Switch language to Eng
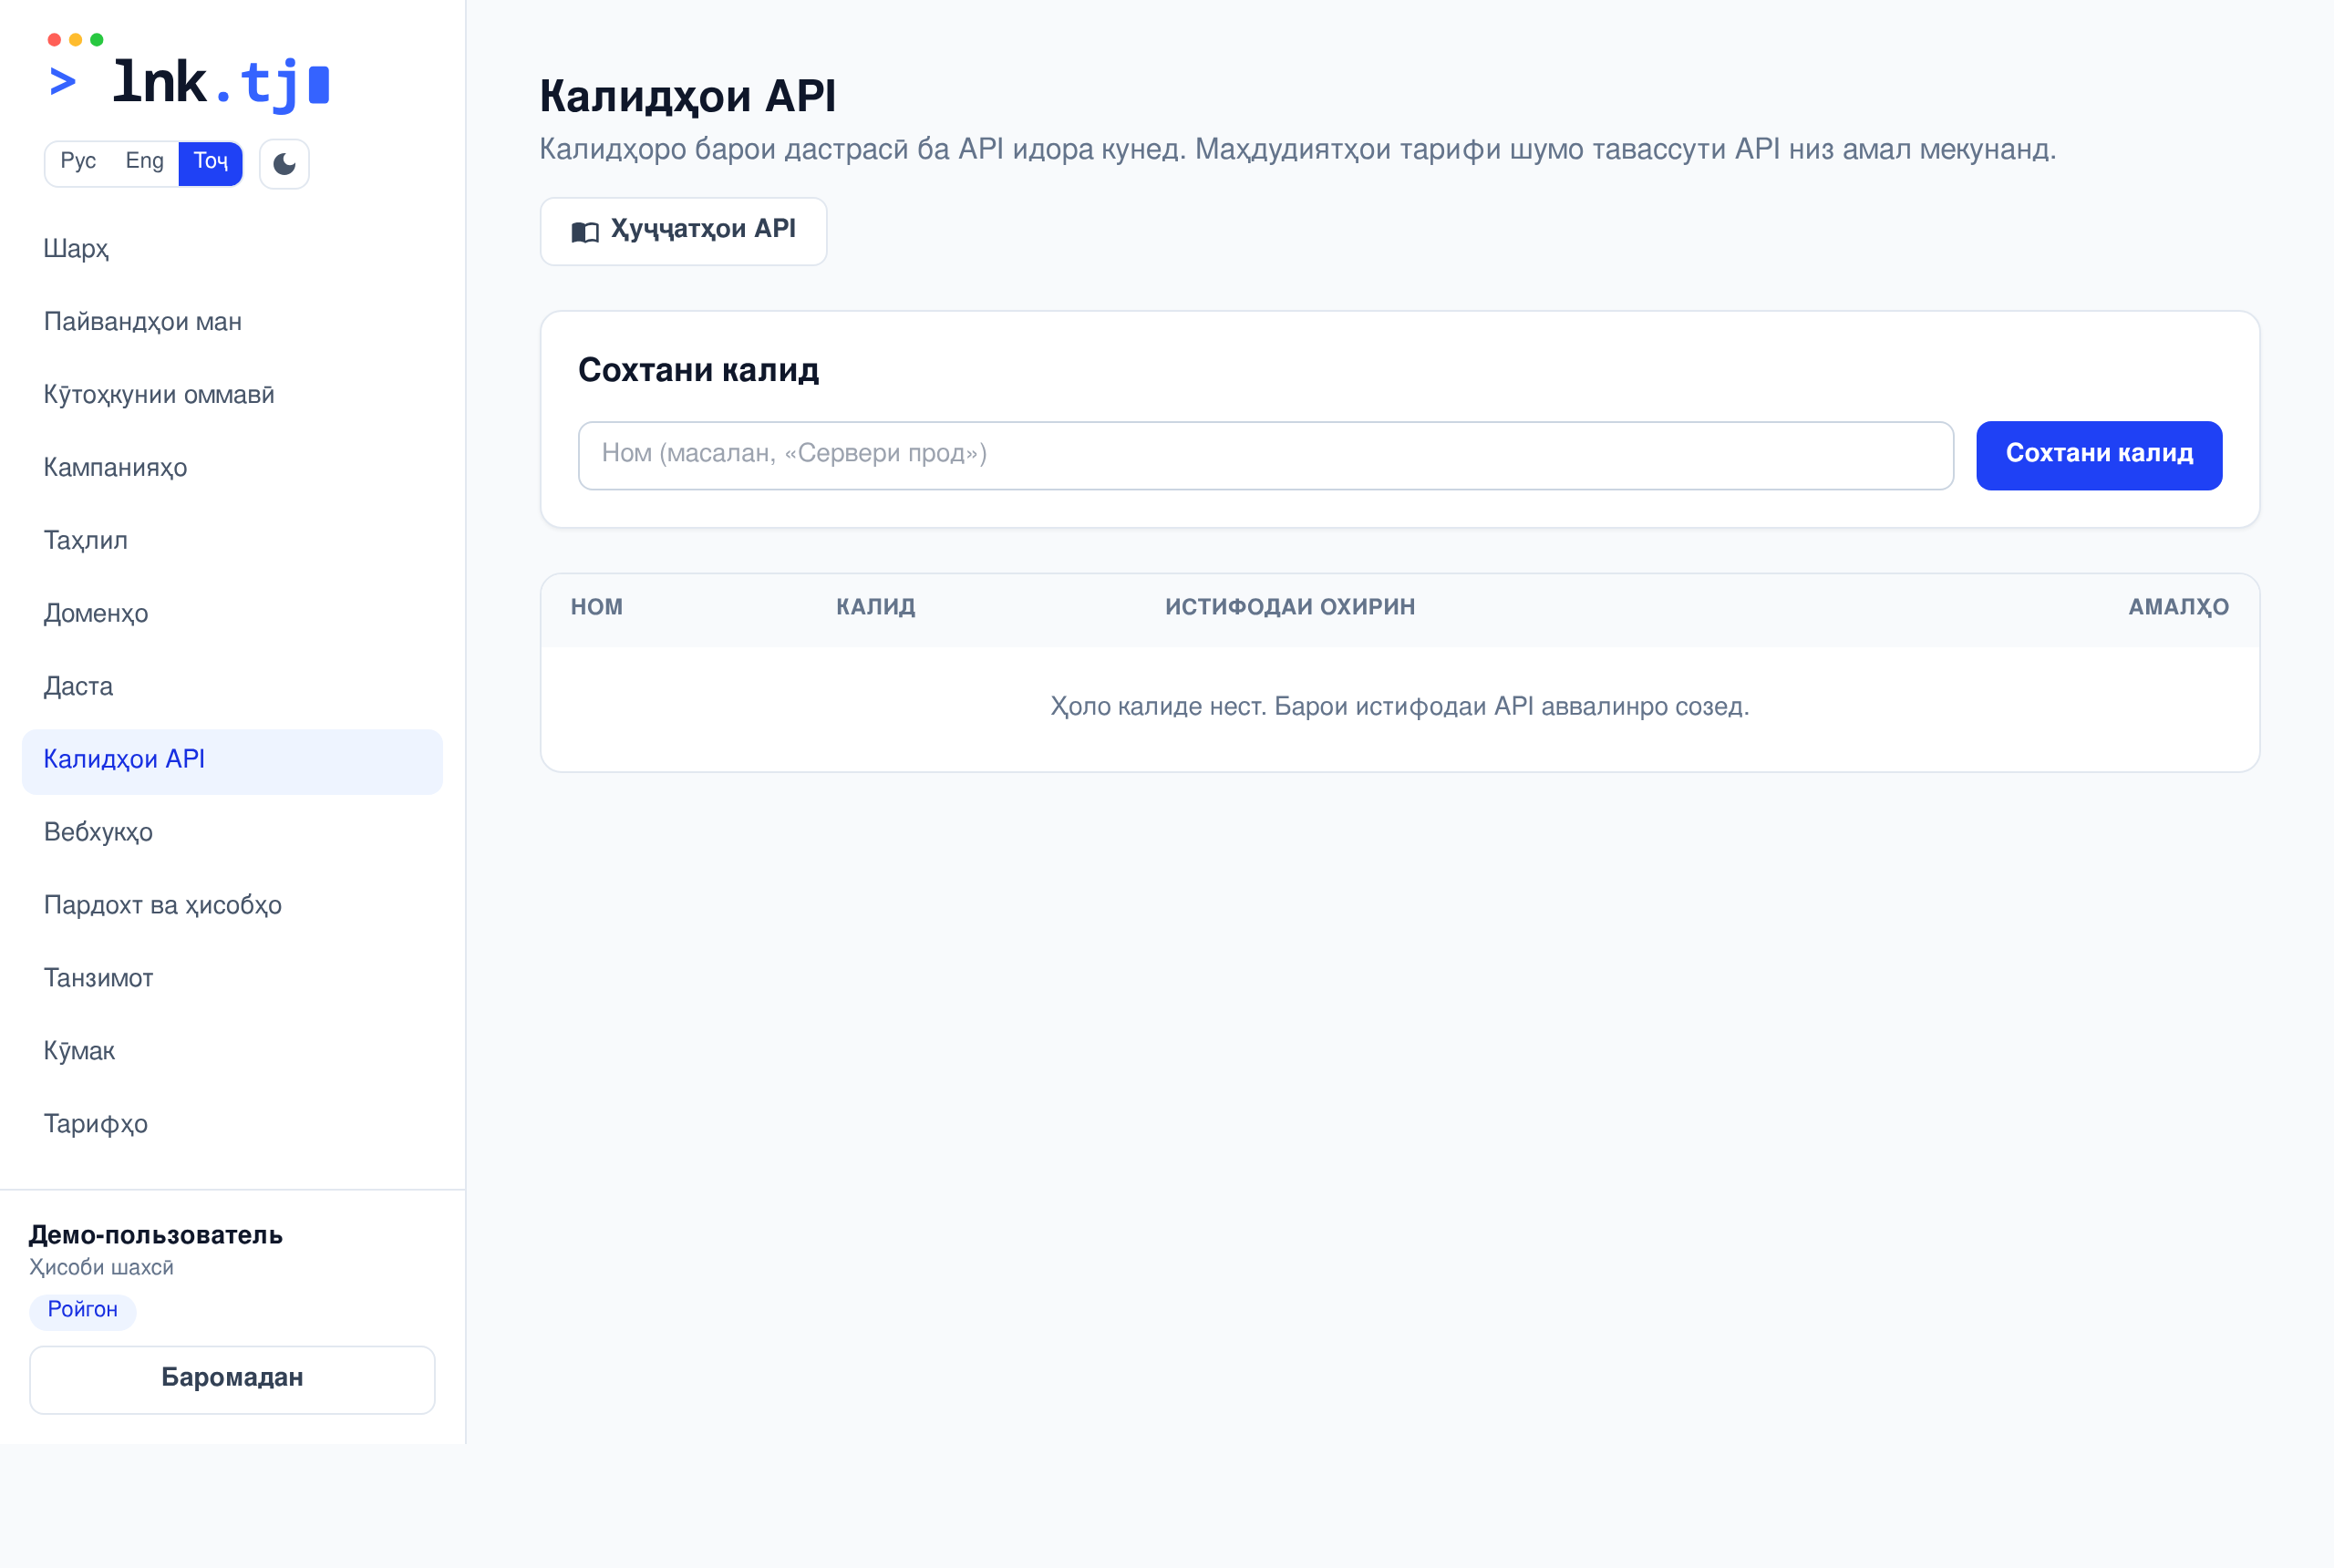The width and height of the screenshot is (2334, 1568). 144,162
